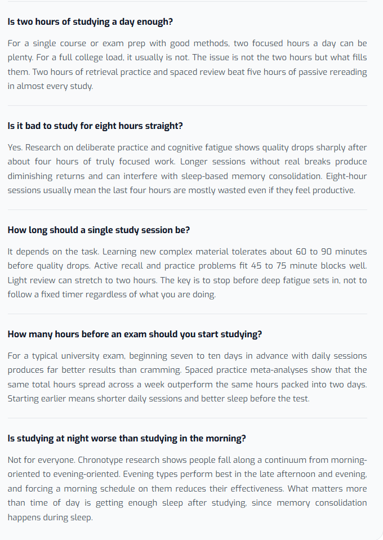Viewport: 383px width, 540px height.
Task: Click the paragraph starting 'It depends on the task'
Action: click(187, 273)
